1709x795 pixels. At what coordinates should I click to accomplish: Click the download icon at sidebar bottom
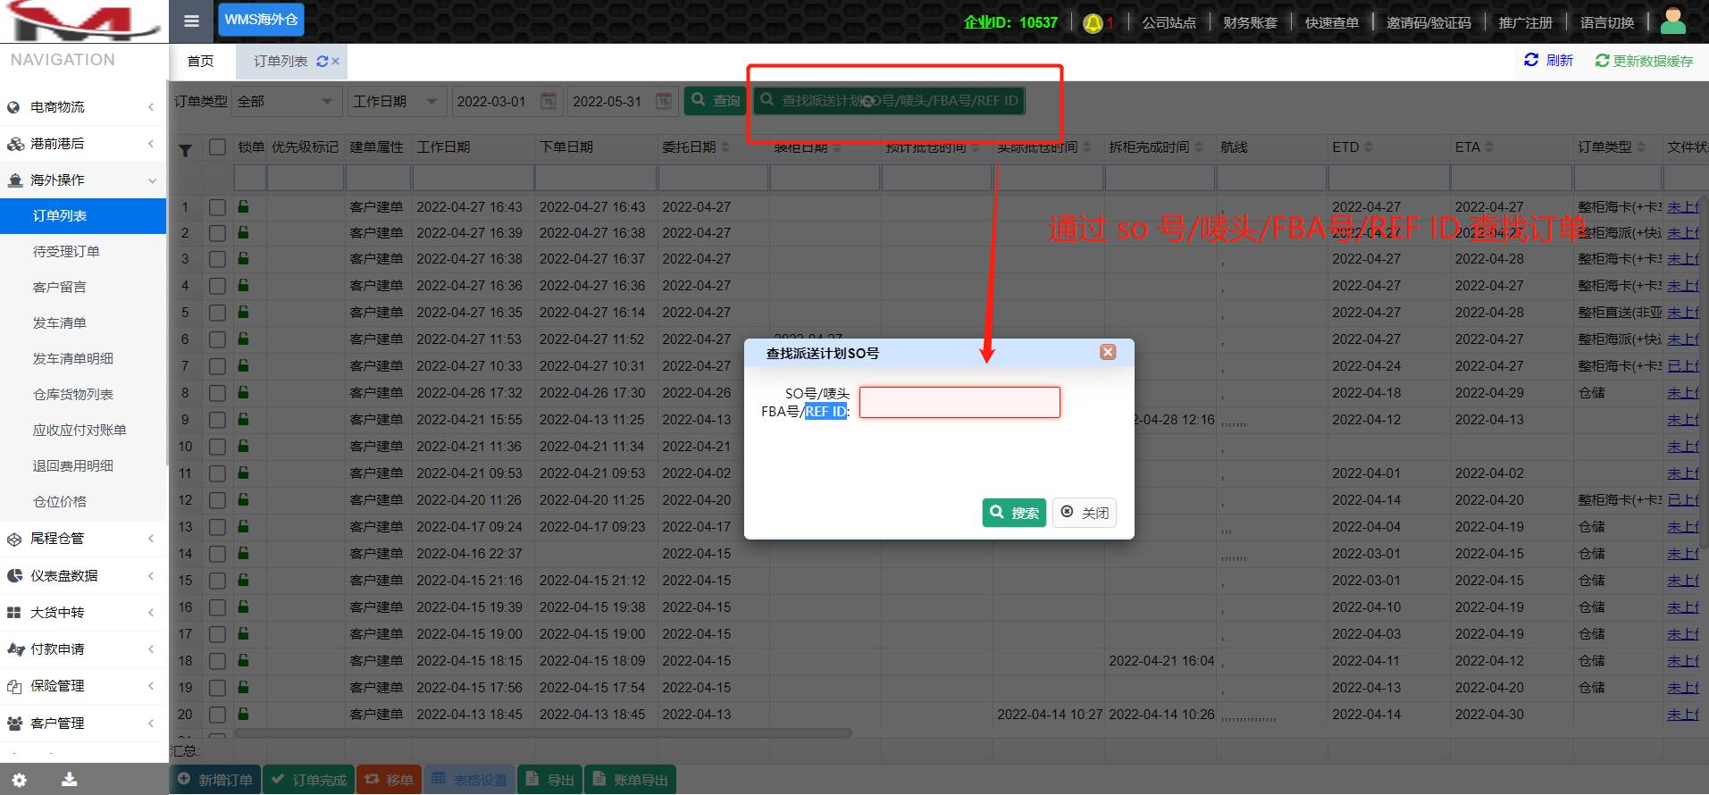(69, 780)
